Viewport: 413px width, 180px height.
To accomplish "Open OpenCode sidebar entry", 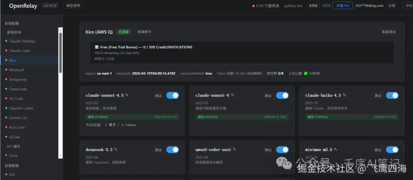I will click(29, 89).
